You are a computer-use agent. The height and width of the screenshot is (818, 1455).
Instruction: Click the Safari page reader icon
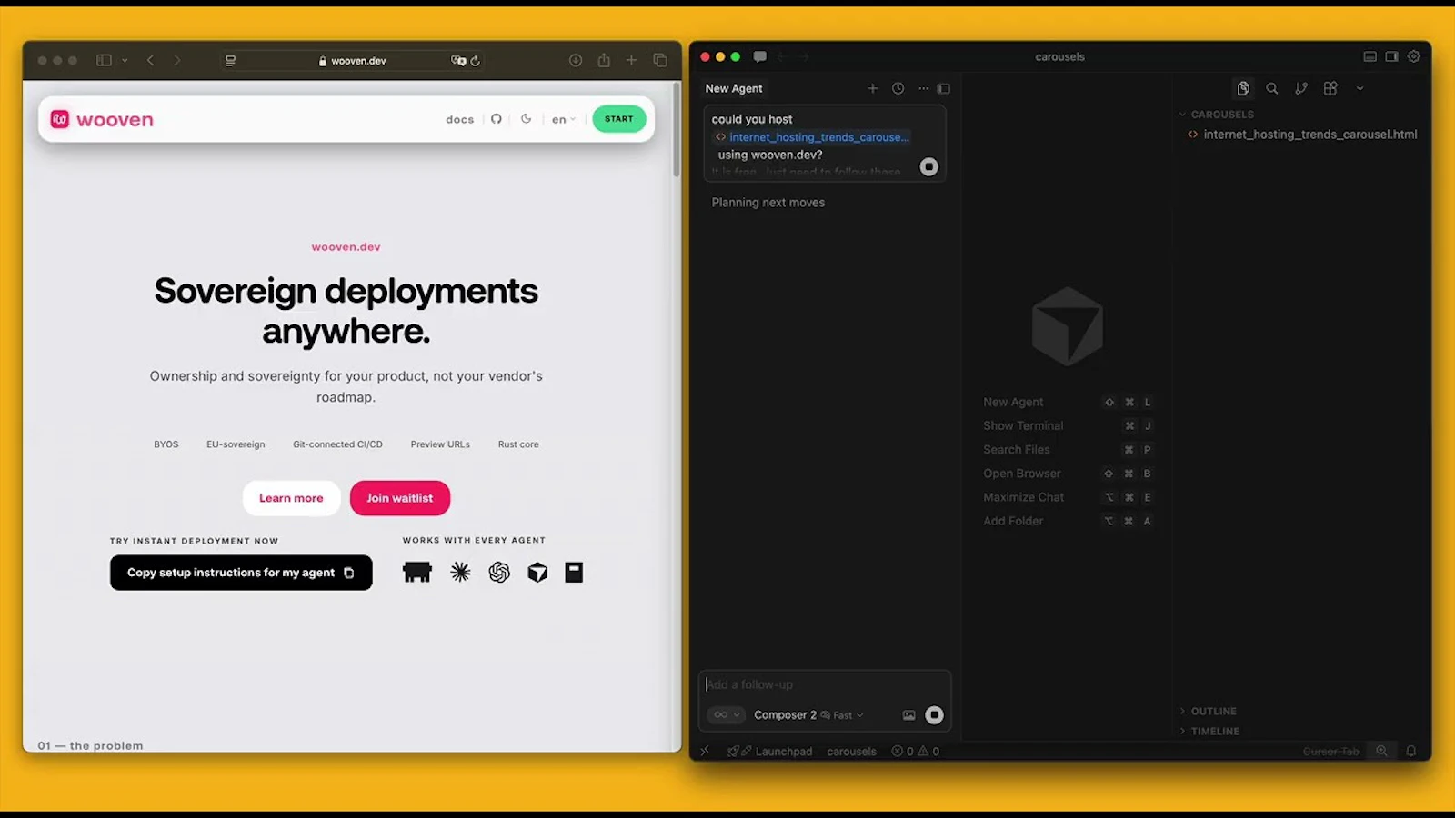tap(231, 61)
